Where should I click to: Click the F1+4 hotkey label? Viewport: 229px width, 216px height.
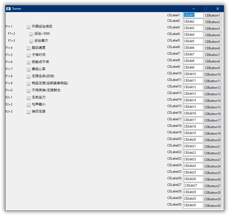point(9,48)
